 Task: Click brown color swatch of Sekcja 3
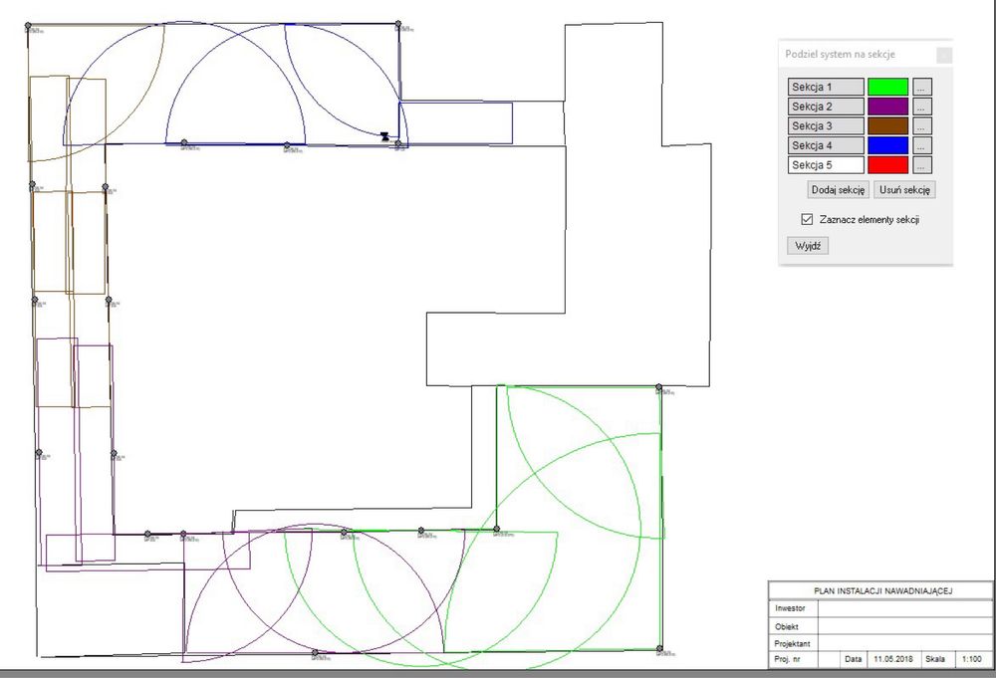pyautogui.click(x=888, y=125)
